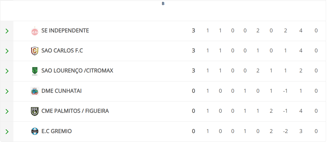Screen dimensions: 327x142
Task: Expand the CME Palmitos/Figueira row chevron
Action: tap(7, 111)
